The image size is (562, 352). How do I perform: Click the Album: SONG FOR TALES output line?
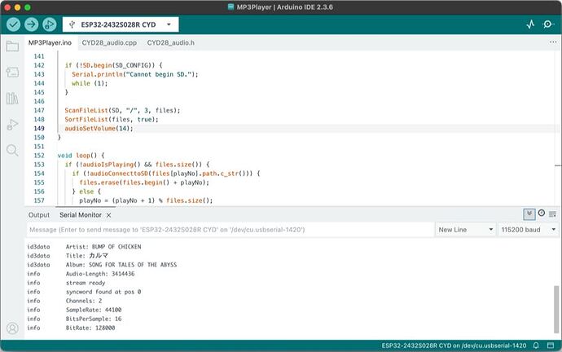[121, 265]
